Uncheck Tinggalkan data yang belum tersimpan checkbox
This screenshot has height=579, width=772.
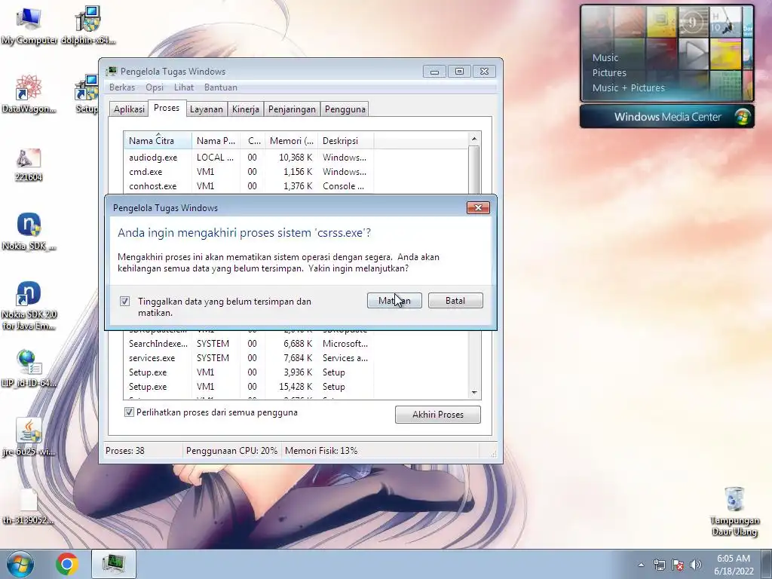point(124,301)
